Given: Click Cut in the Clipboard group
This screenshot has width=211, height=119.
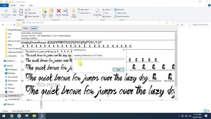Looking at the screenshot, I should [x=28, y=10].
